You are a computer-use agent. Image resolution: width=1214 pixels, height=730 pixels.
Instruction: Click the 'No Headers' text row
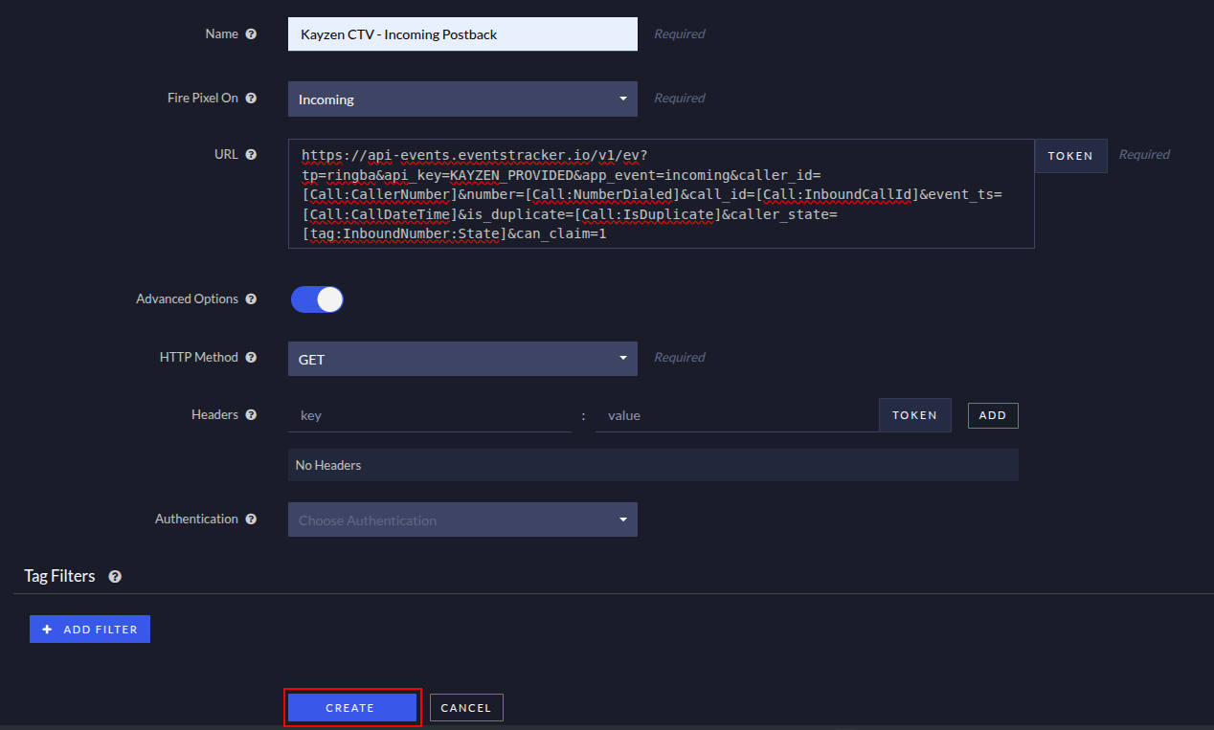[653, 465]
